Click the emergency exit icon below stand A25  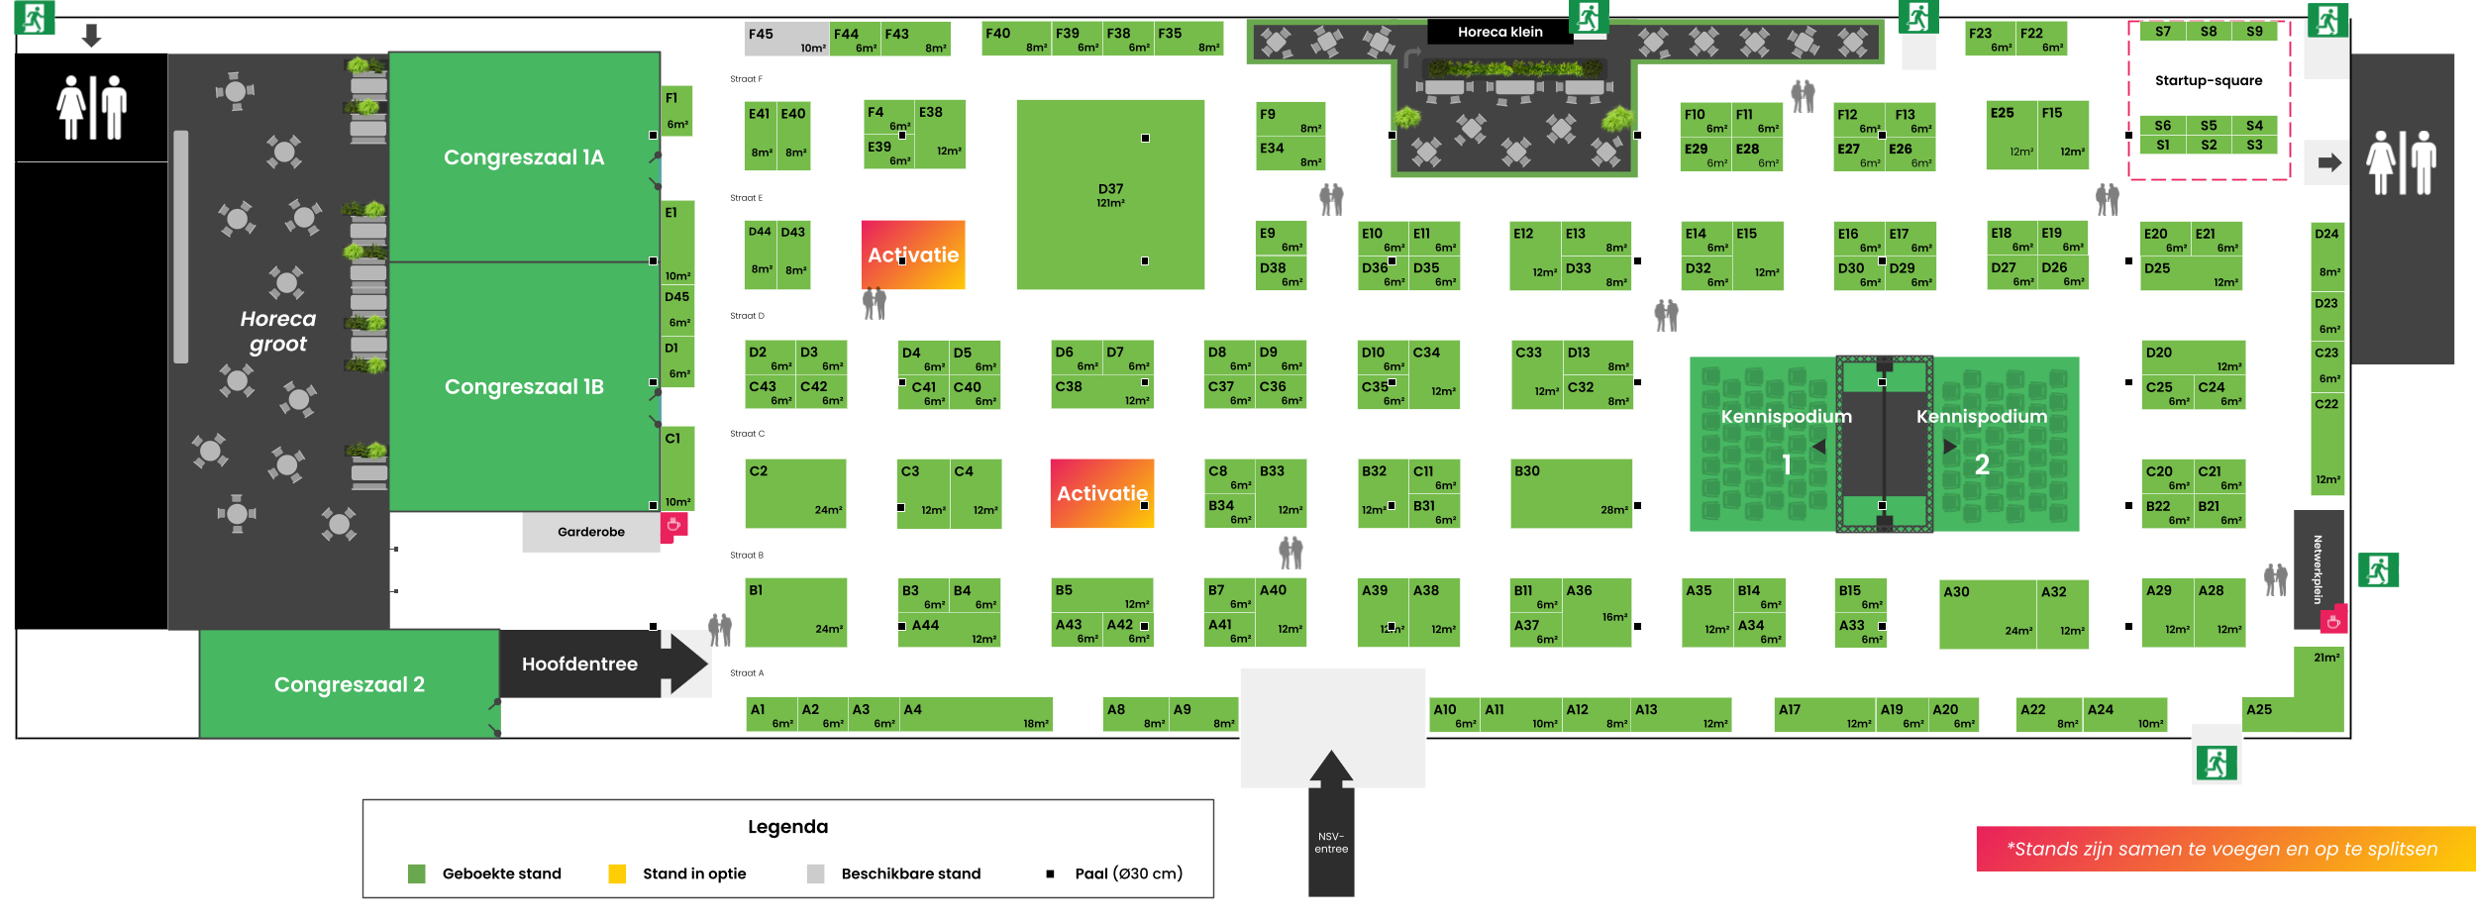point(2217,763)
